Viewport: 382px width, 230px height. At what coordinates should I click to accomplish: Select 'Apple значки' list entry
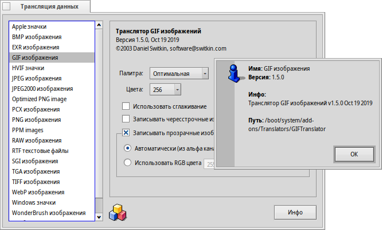[29, 26]
